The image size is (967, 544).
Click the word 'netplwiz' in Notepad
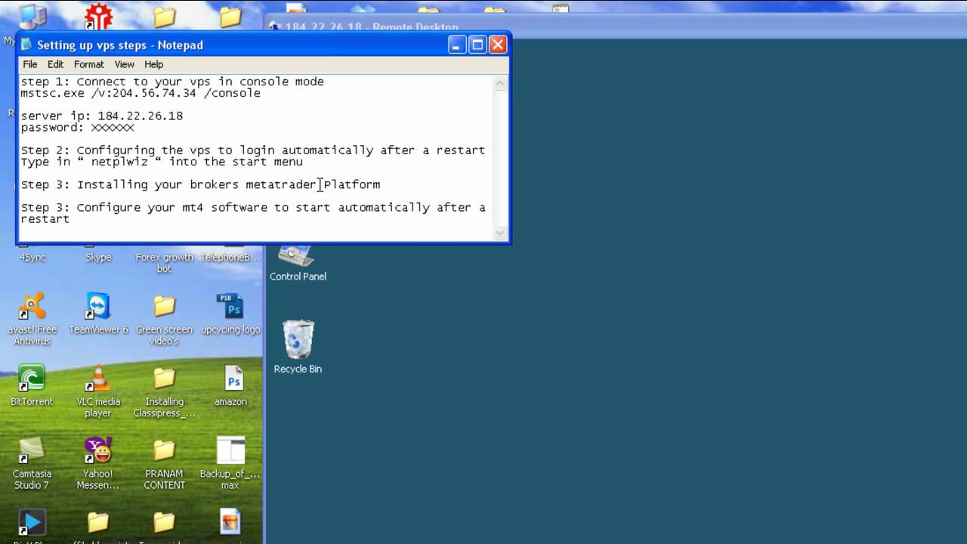click(x=119, y=162)
